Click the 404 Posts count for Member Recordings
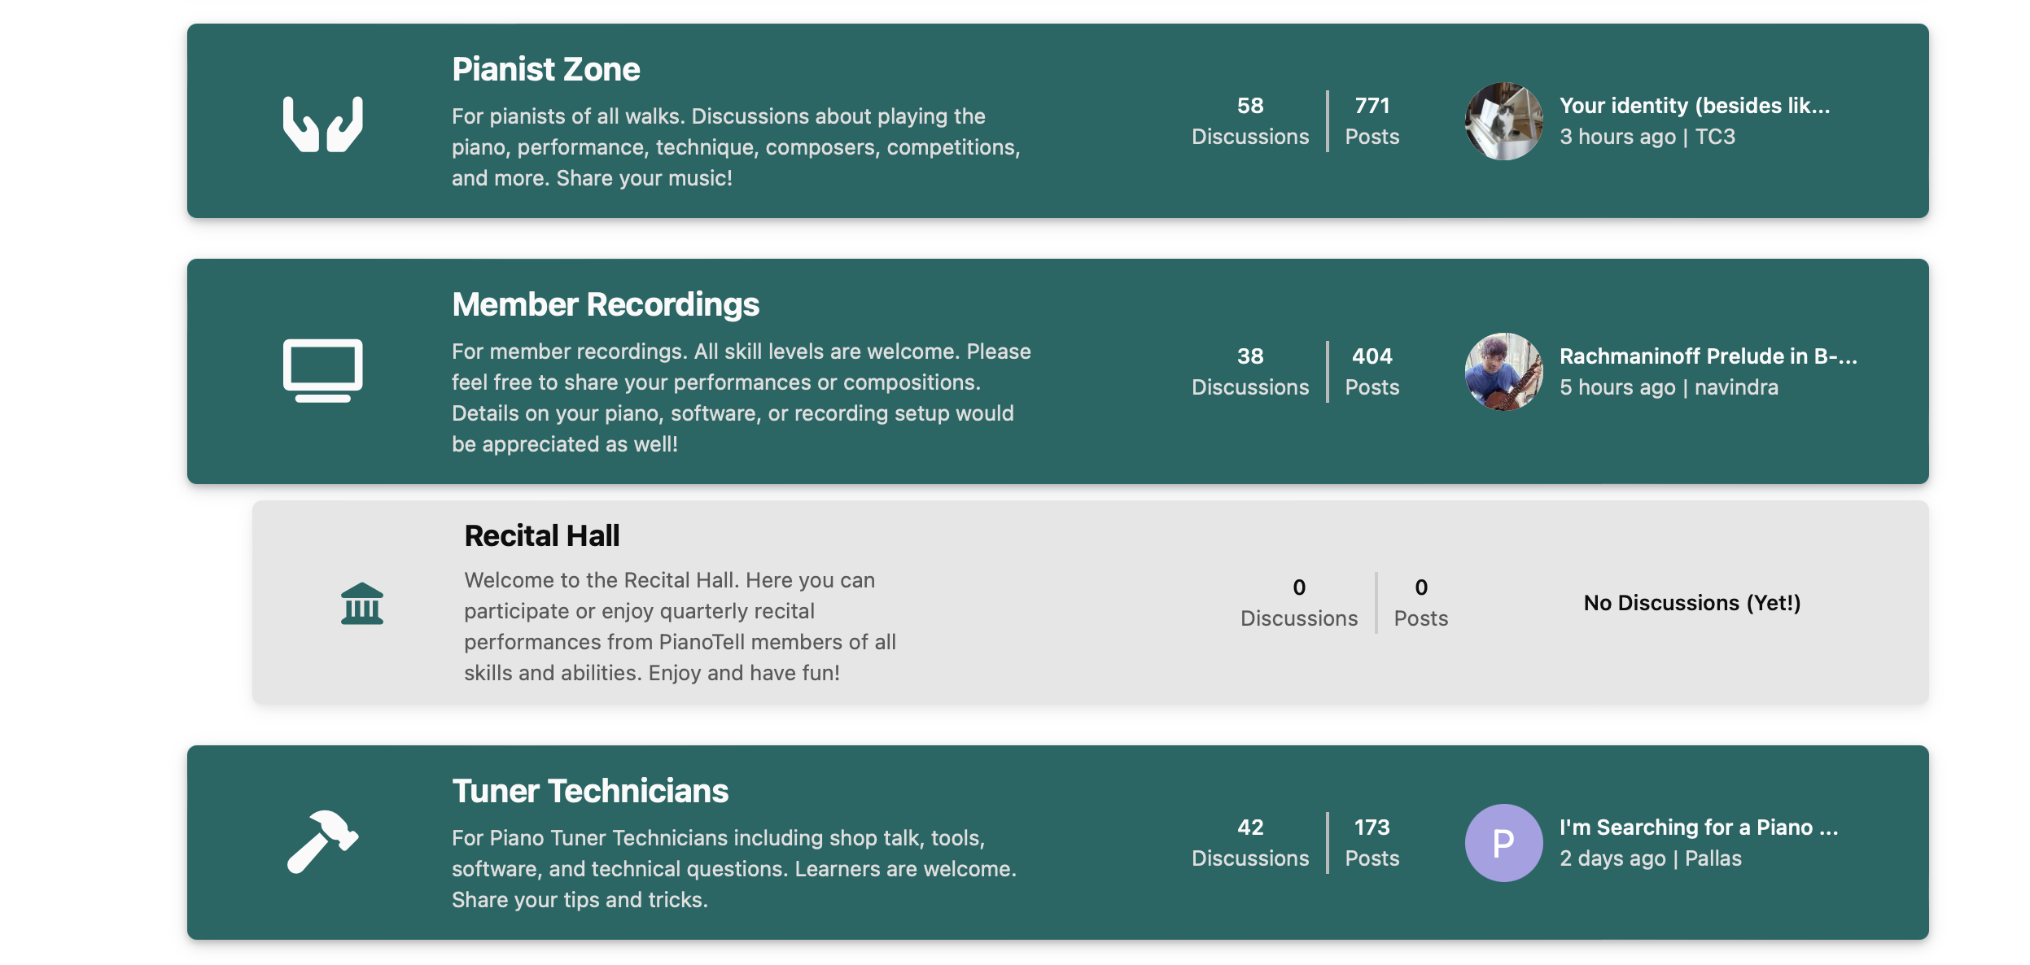 1372,372
